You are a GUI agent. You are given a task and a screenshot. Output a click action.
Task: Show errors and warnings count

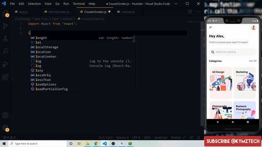coord(9,138)
